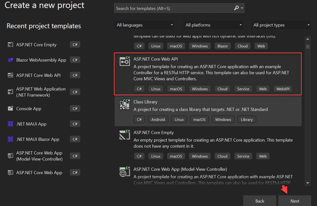Click Android tag under Class Library
317x206 pixels.
[x=158, y=120]
